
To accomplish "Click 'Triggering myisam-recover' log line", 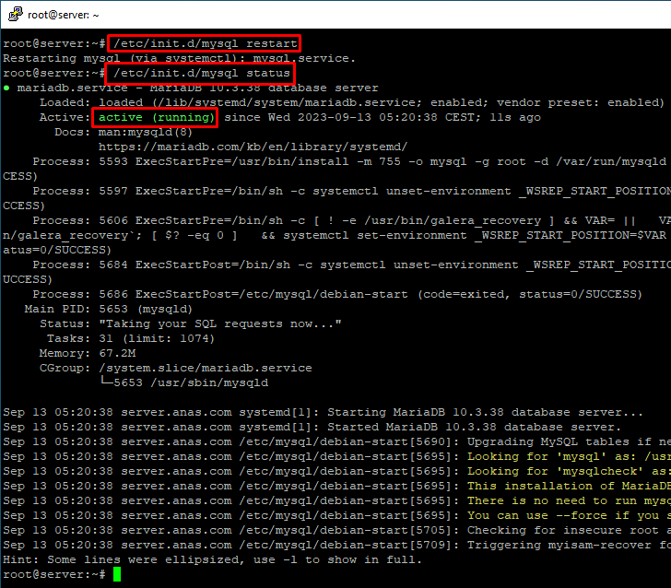I will [x=336, y=546].
